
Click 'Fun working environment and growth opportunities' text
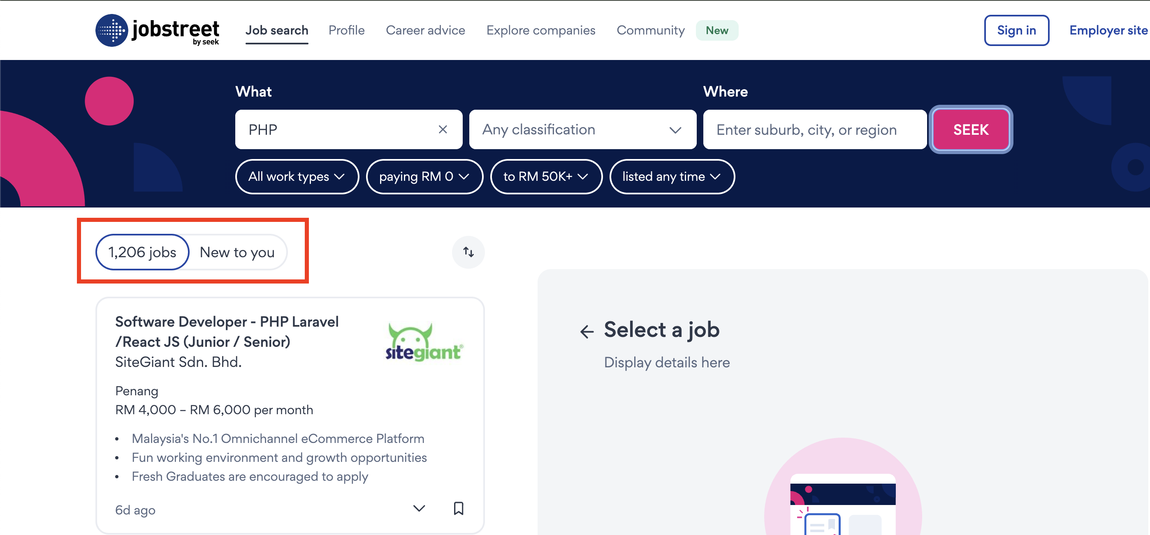pyautogui.click(x=279, y=457)
